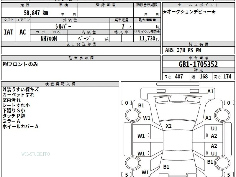Image resolution: width=236 pixels, height=177 pixels.
Task: Click the カラーNo. header cell
Action: point(49,32)
